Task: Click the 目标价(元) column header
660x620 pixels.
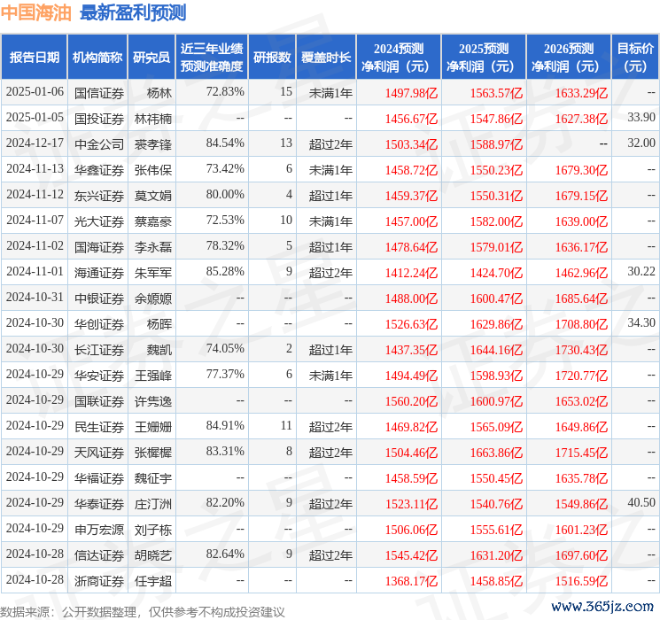Action: tap(635, 58)
